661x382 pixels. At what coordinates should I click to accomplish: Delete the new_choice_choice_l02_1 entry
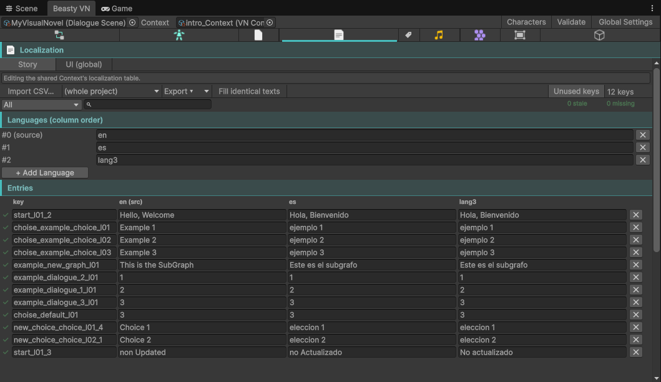(x=635, y=340)
